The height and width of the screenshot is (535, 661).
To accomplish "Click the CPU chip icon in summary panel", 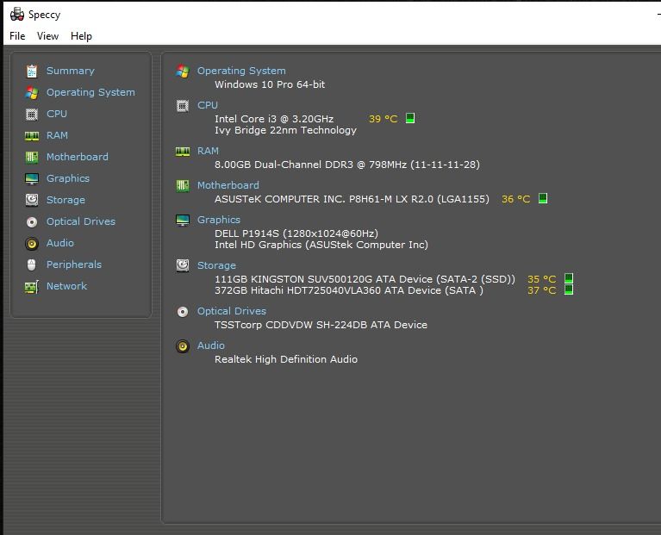I will (x=183, y=106).
